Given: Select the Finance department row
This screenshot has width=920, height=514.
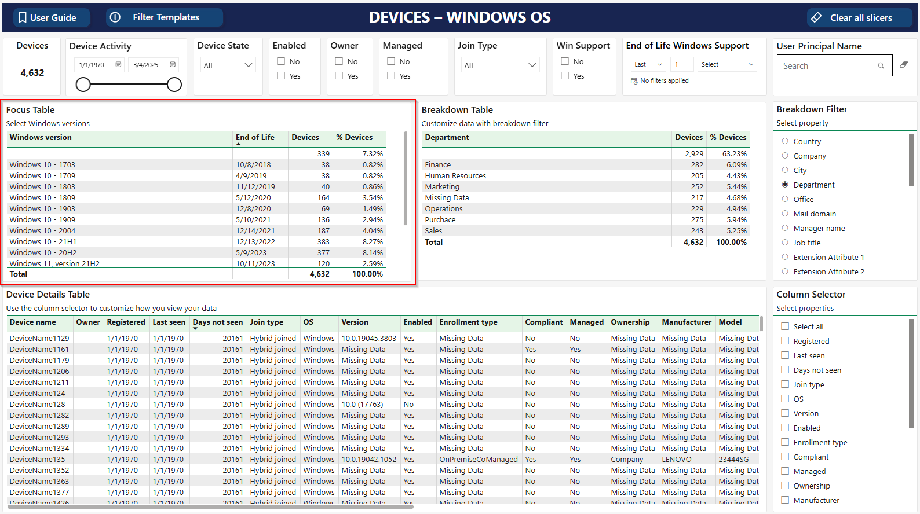Looking at the screenshot, I should pyautogui.click(x=438, y=165).
